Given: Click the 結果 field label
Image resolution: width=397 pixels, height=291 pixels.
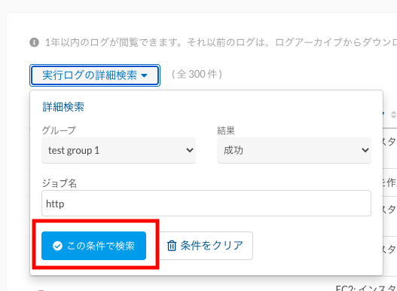Looking at the screenshot, I should 226,130.
